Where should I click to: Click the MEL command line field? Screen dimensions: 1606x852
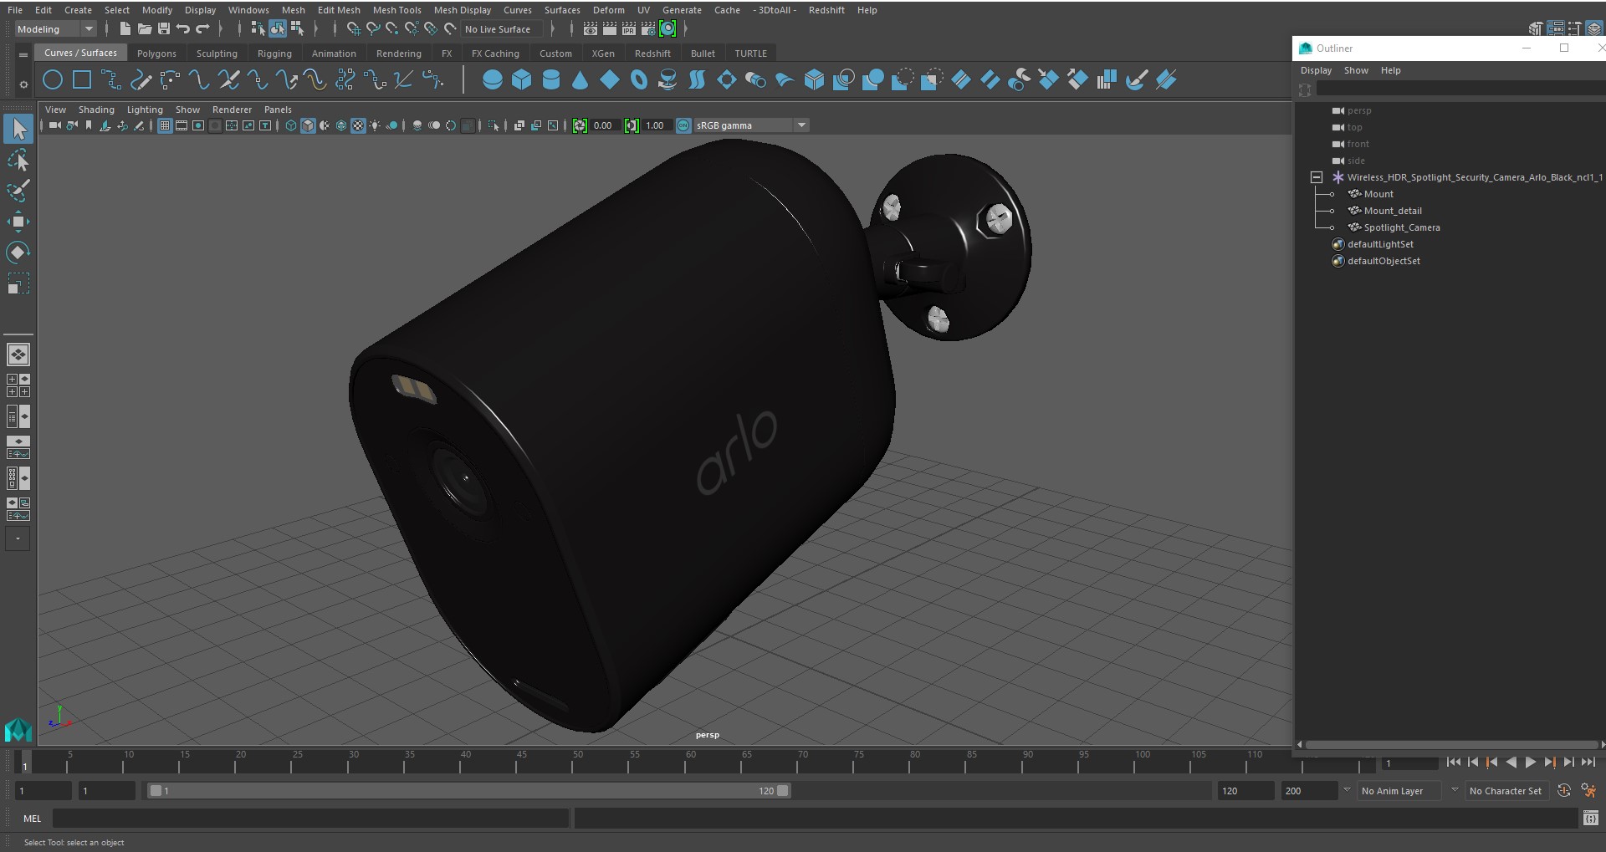click(x=310, y=818)
